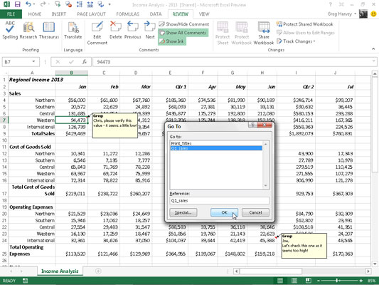The height and width of the screenshot is (285, 379).
Task: Open the Share Workbook tool
Action: pyautogui.click(x=264, y=33)
